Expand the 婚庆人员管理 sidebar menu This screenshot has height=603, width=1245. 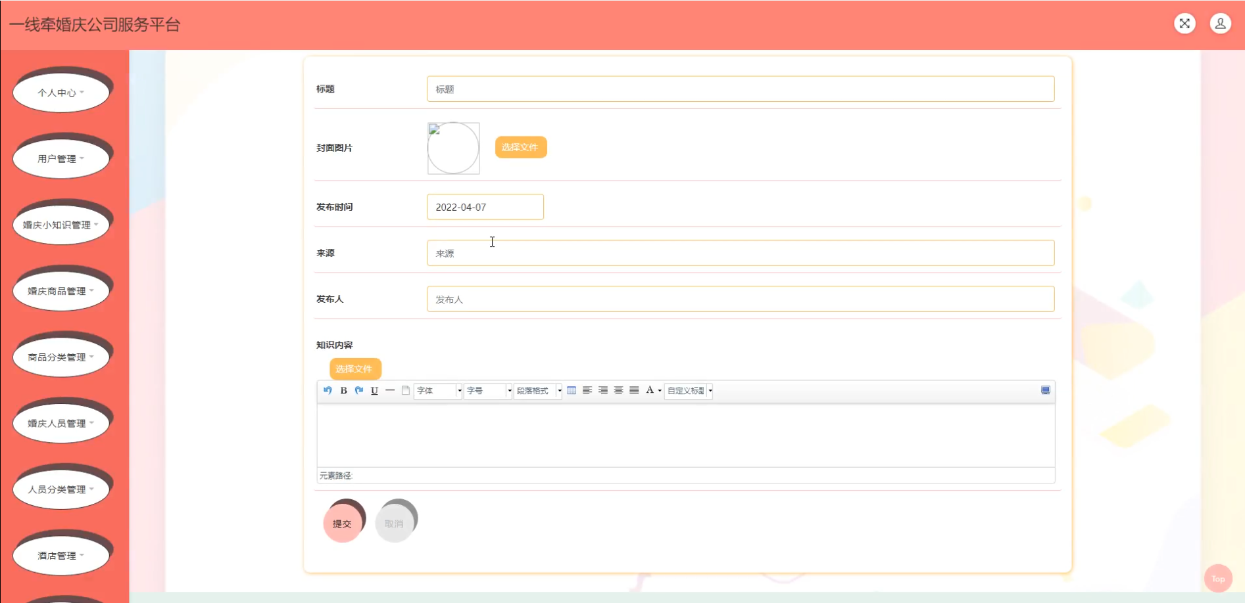[x=61, y=424]
